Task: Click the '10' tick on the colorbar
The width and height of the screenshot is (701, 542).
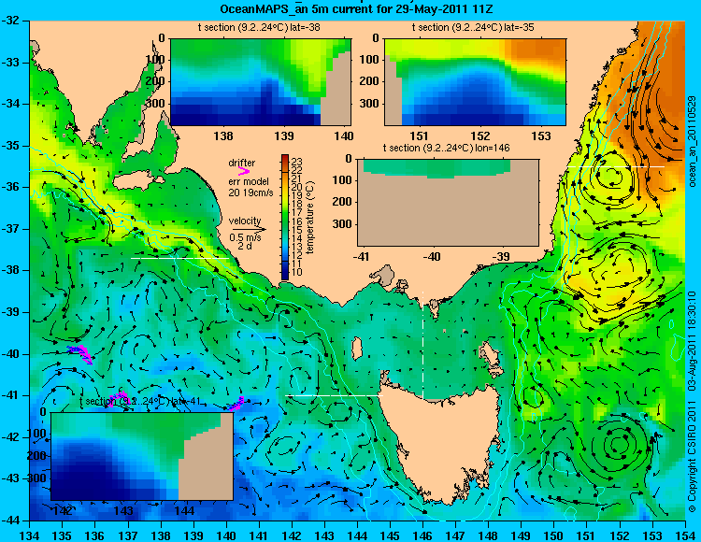Action: (x=297, y=272)
